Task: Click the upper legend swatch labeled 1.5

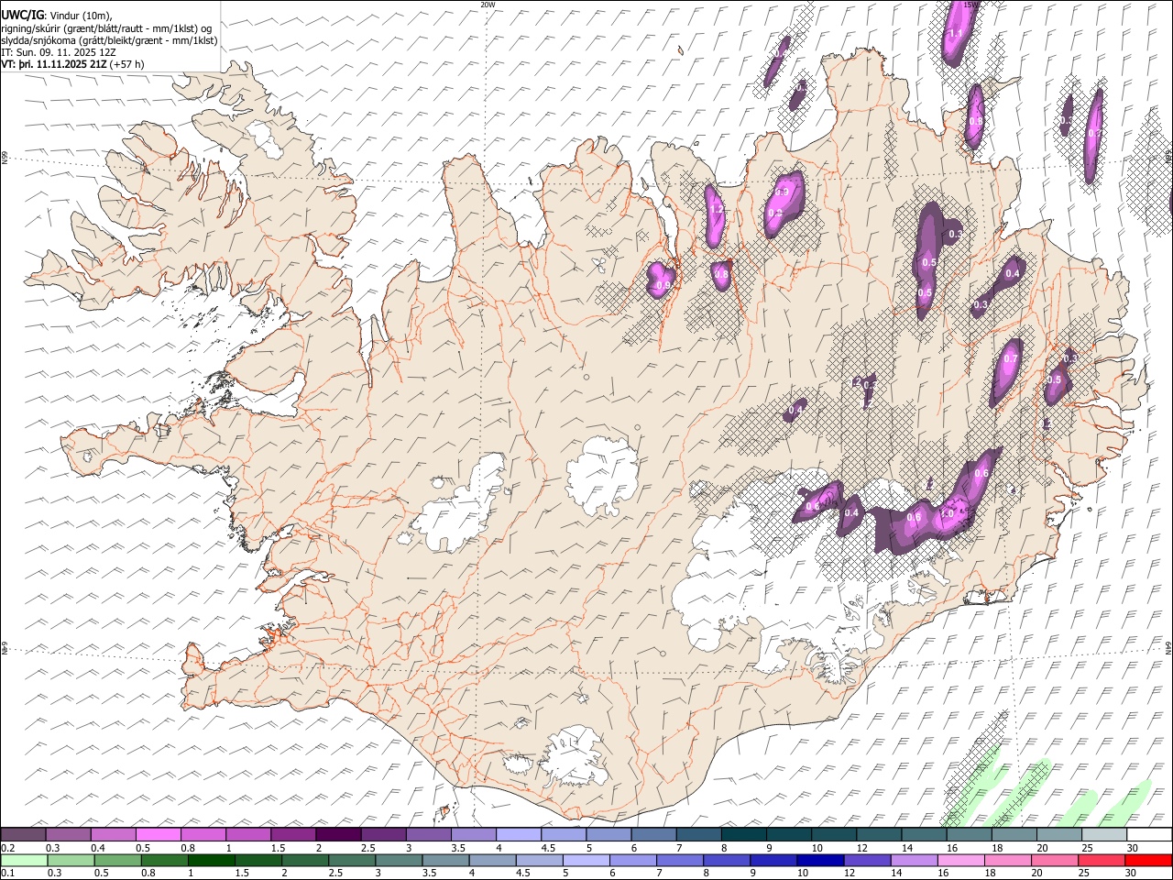Action: tap(293, 835)
